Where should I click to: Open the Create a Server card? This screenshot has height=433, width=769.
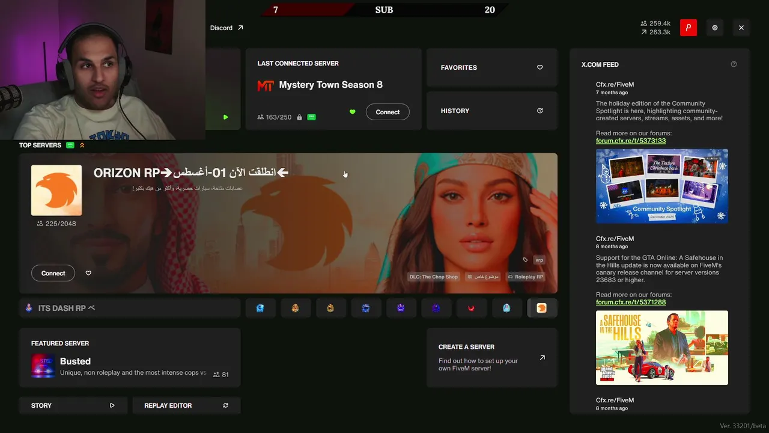point(492,357)
